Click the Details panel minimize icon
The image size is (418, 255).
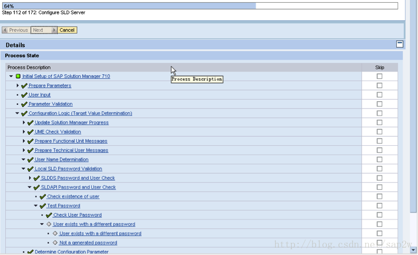pyautogui.click(x=399, y=44)
